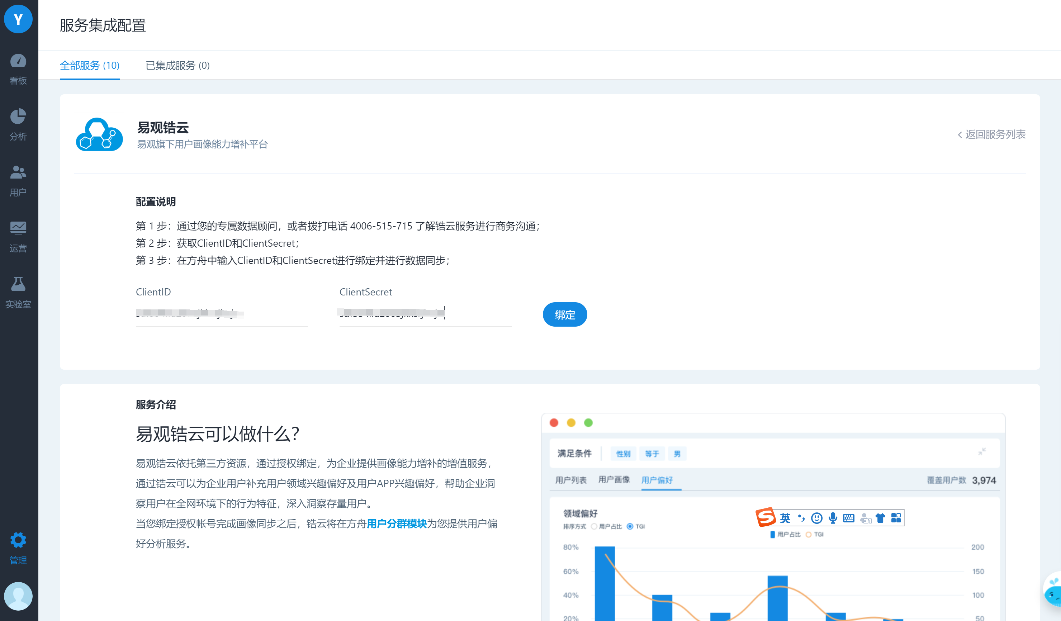The width and height of the screenshot is (1061, 621).
Task: Select the 用户占比 sort radio button
Action: [594, 526]
